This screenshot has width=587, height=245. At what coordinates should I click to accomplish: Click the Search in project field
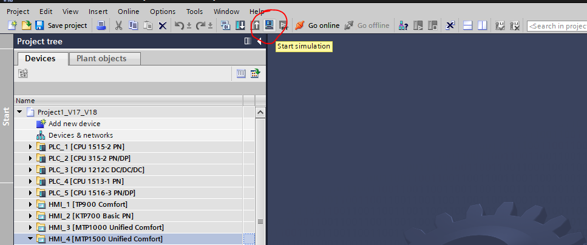[x=557, y=26]
